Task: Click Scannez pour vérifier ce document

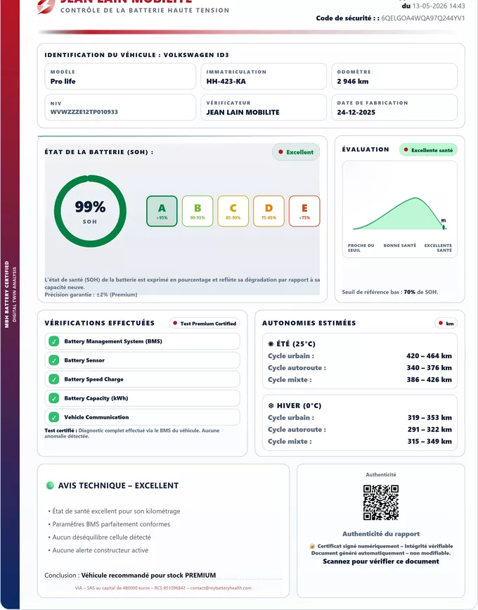Action: 381,561
